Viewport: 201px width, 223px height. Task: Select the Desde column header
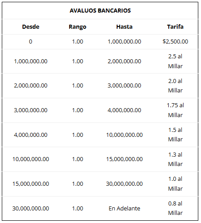coord(31,27)
